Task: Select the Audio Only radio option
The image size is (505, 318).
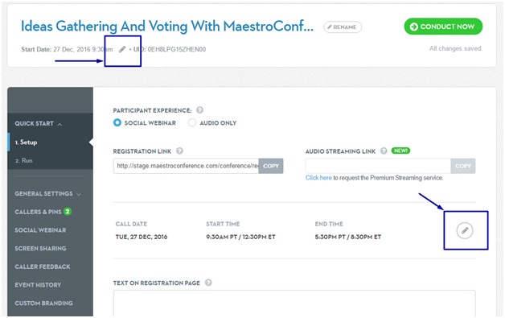Action: 192,123
